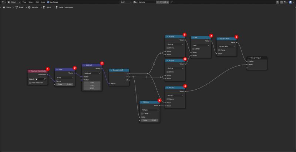Screen dimensions: 296x152
Task: Collapse the Separate XYZ node
Action: coord(111,70)
